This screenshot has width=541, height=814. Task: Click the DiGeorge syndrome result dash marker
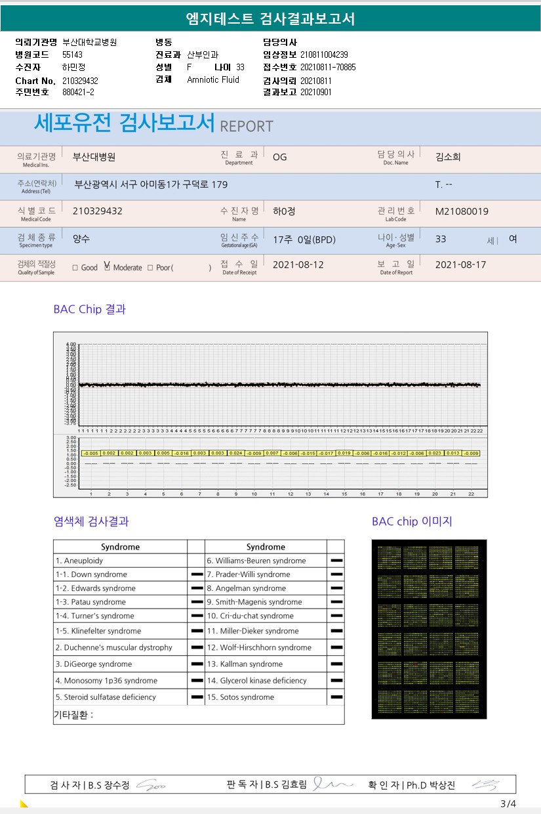pos(196,664)
